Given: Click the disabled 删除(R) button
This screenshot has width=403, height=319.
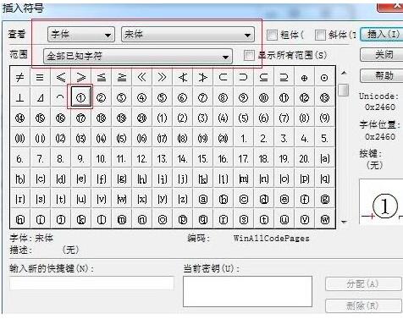Looking at the screenshot, I should click(363, 305).
